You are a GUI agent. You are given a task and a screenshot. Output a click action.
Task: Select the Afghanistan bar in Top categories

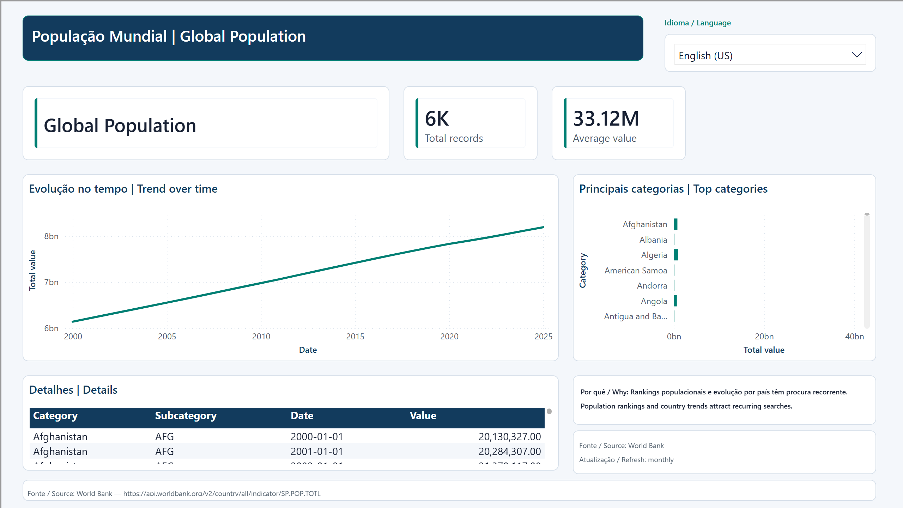click(675, 224)
